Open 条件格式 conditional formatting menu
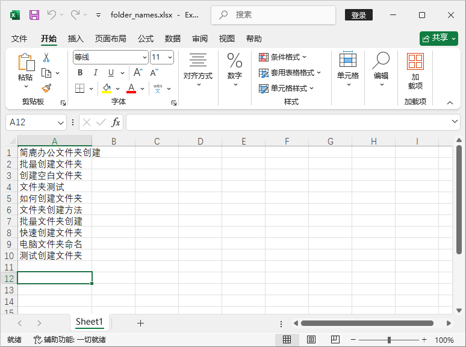Image resolution: width=466 pixels, height=347 pixels. pyautogui.click(x=282, y=57)
